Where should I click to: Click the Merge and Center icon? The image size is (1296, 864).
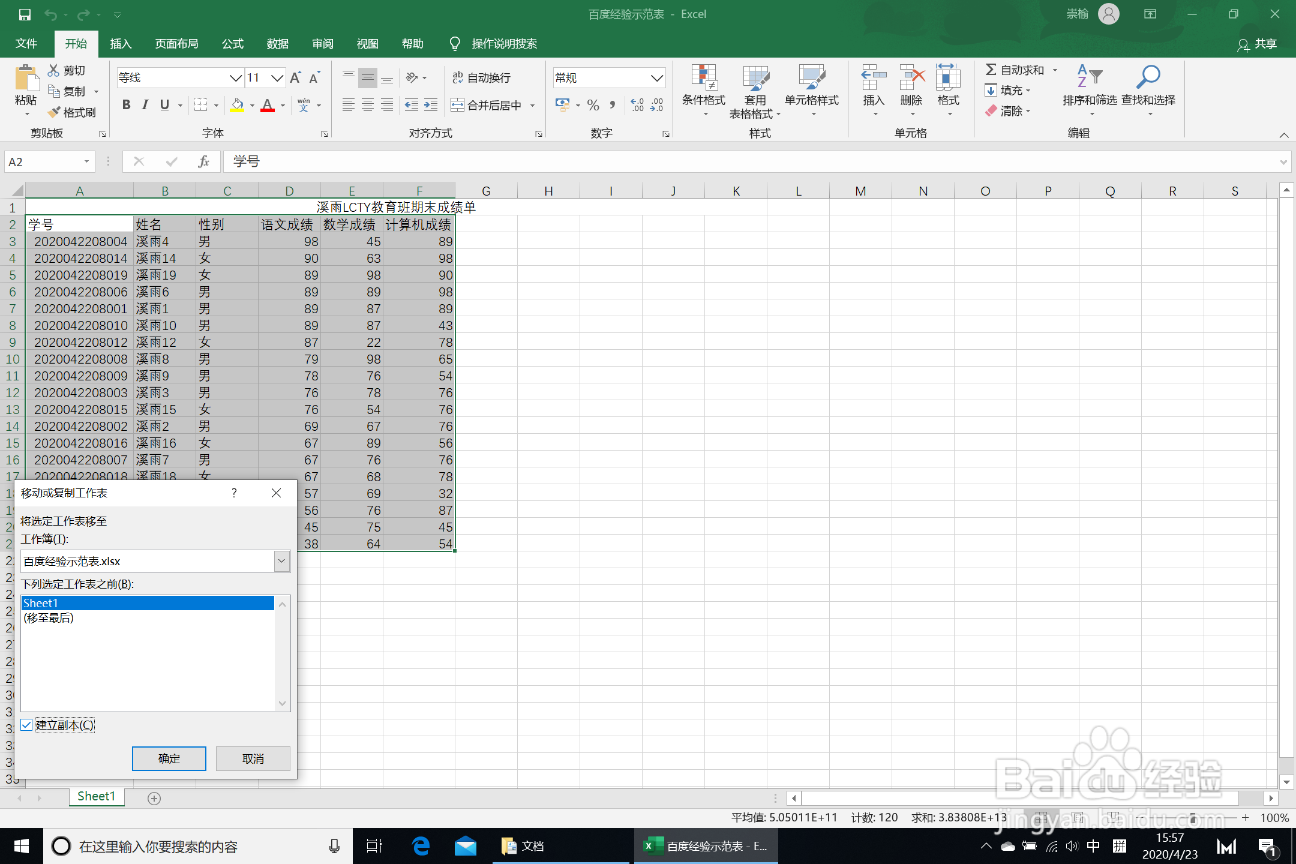458,105
